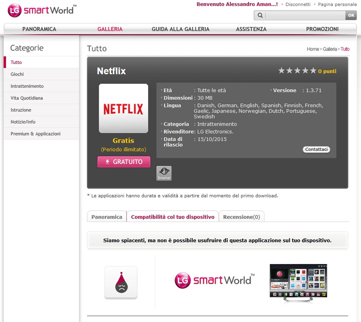Select the Intrattenimento category in sidebar
Image resolution: width=361 pixels, height=322 pixels.
click(41, 86)
